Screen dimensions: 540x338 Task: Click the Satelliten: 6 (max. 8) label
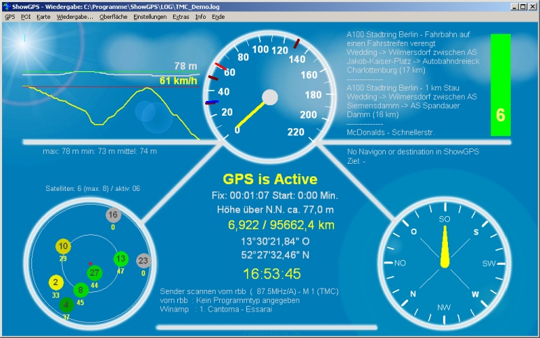click(93, 188)
